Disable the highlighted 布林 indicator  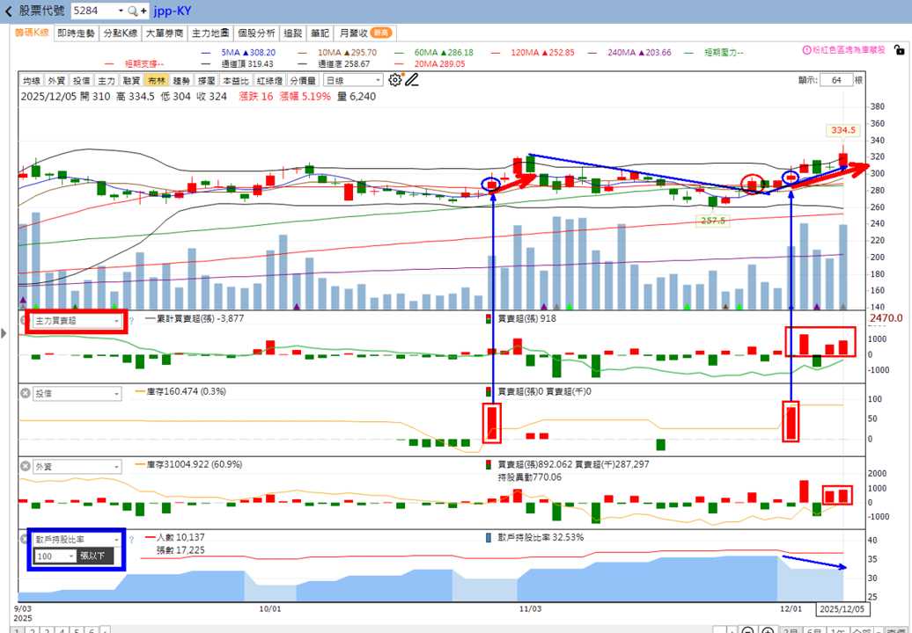point(157,81)
